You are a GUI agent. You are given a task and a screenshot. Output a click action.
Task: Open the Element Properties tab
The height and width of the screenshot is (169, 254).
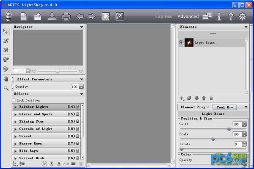tap(195, 107)
